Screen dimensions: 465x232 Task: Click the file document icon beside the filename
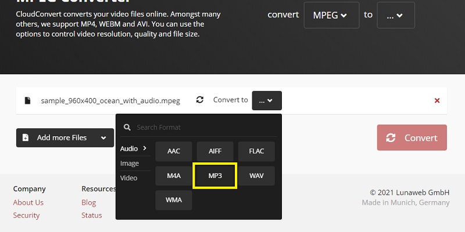click(27, 100)
